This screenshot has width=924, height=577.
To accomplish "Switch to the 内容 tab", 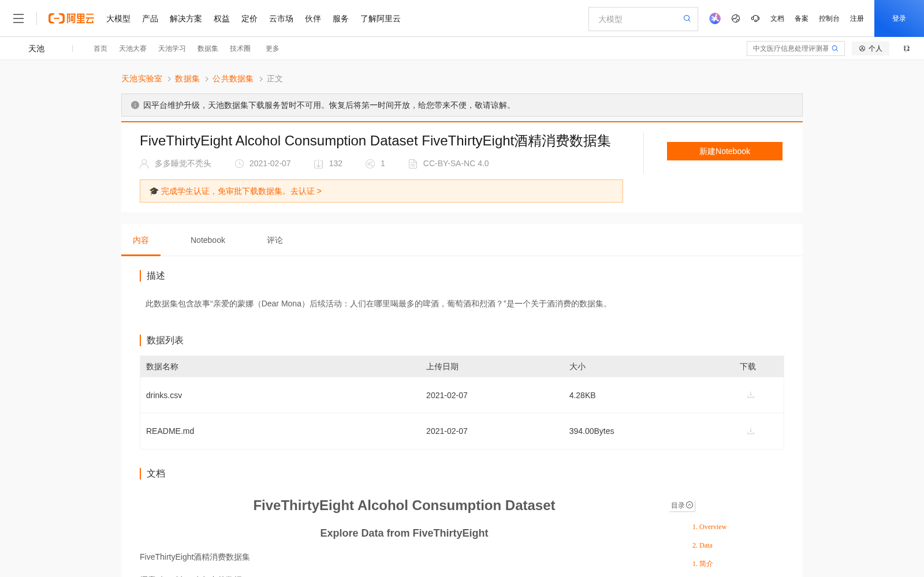I will coord(141,240).
